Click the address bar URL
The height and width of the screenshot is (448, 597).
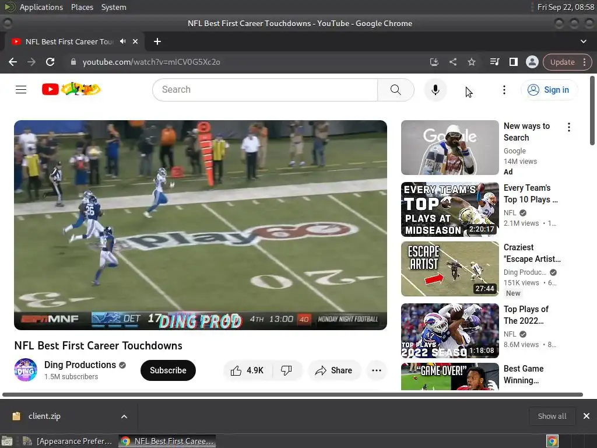(x=151, y=62)
